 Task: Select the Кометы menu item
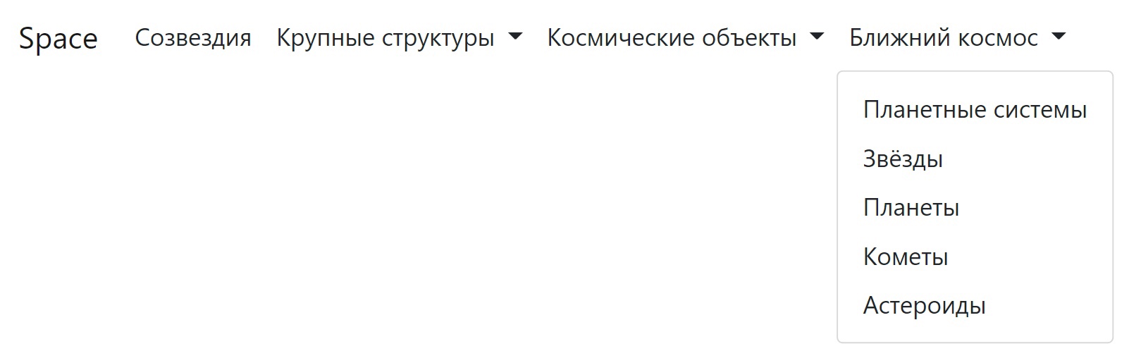pos(975,257)
